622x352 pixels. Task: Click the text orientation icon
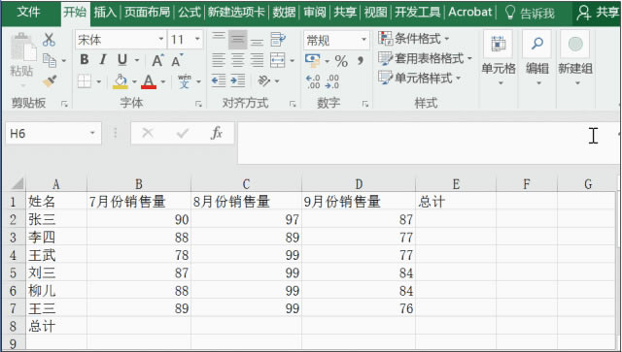(264, 81)
